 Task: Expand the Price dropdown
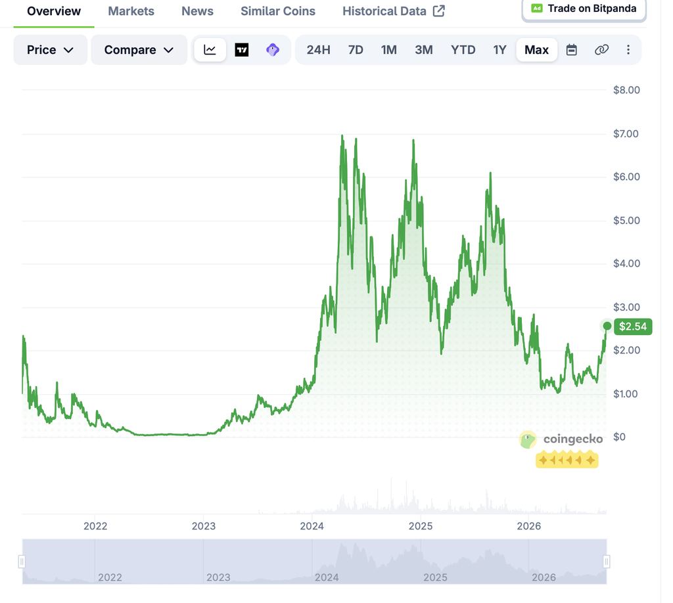[x=50, y=50]
